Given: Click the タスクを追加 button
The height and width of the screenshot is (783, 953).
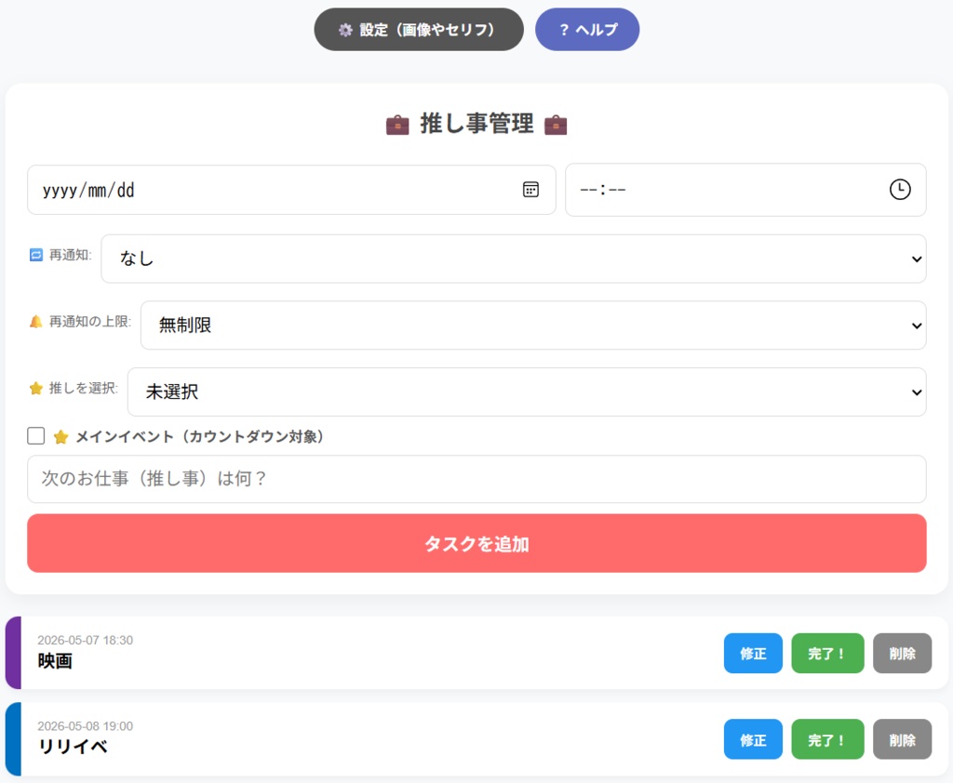Looking at the screenshot, I should (x=476, y=544).
